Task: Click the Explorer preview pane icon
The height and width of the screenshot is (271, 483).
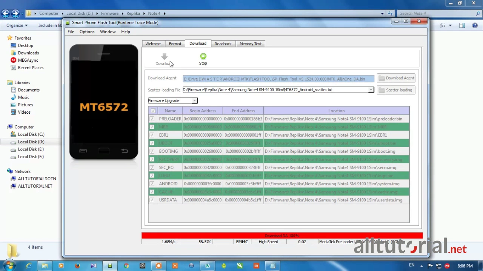Action: [x=462, y=25]
